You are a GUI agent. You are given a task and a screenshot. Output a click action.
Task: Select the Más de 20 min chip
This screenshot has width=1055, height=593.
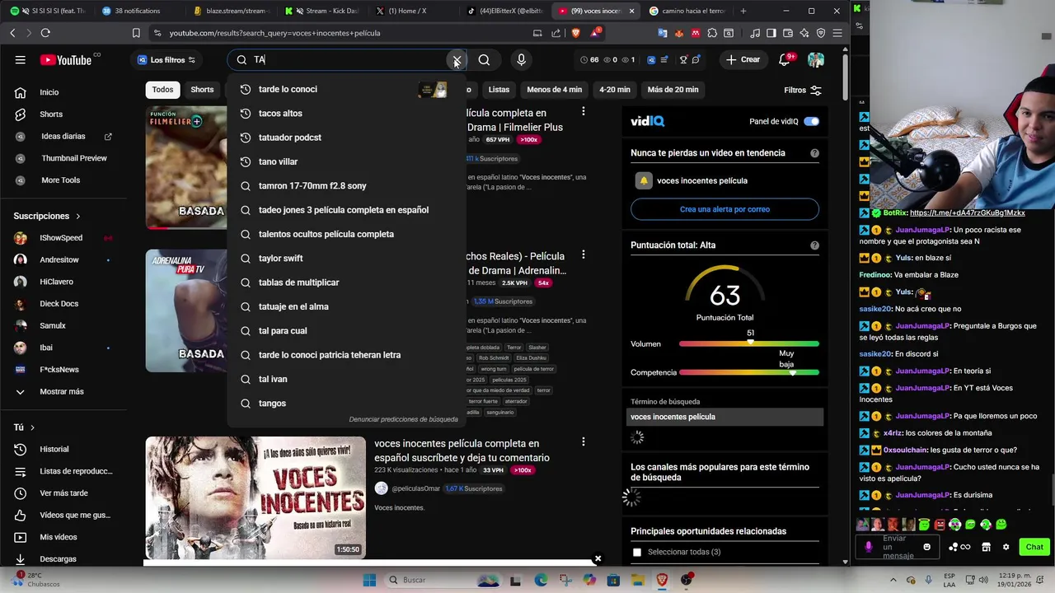click(673, 90)
